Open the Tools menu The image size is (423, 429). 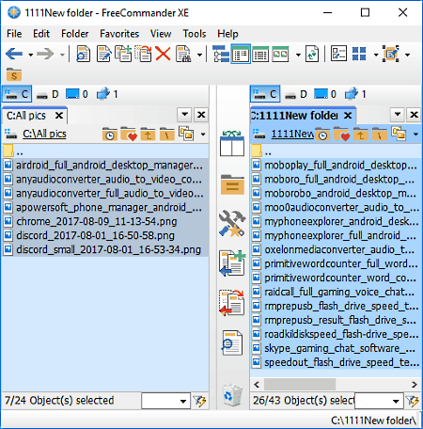tap(195, 34)
